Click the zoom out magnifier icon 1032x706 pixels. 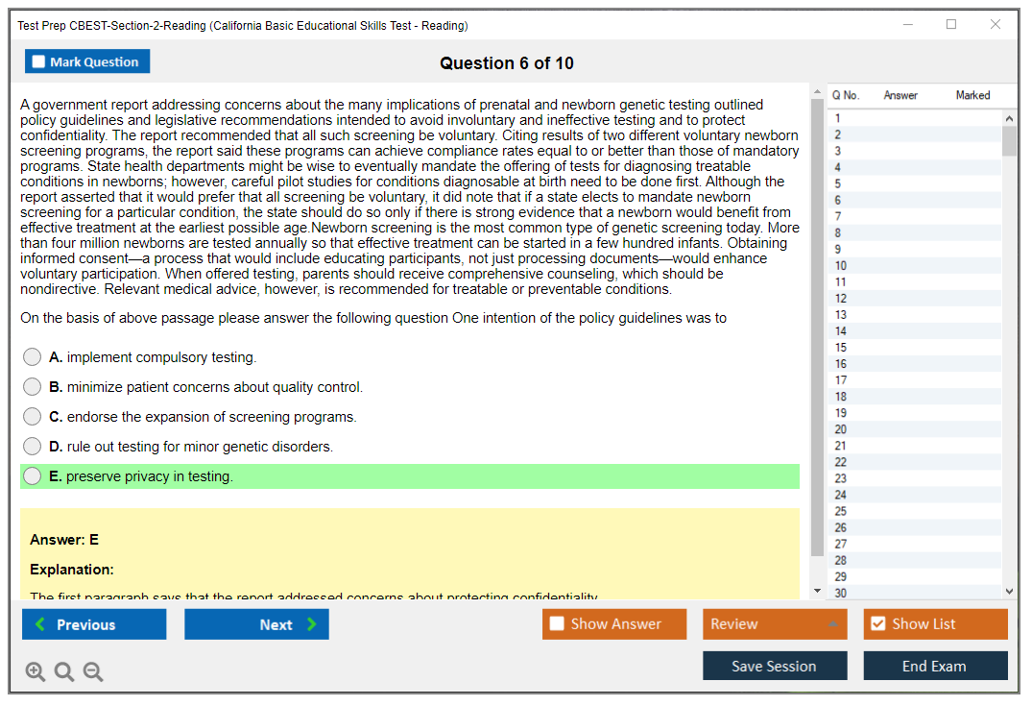point(93,672)
